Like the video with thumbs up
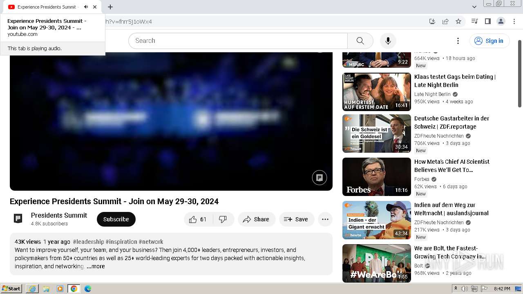 (x=198, y=219)
